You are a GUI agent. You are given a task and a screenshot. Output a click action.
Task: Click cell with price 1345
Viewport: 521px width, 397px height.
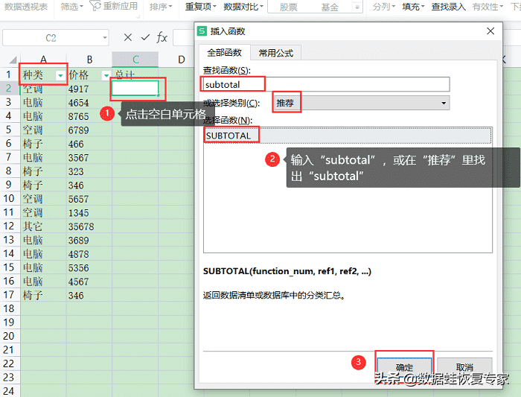[x=89, y=213]
